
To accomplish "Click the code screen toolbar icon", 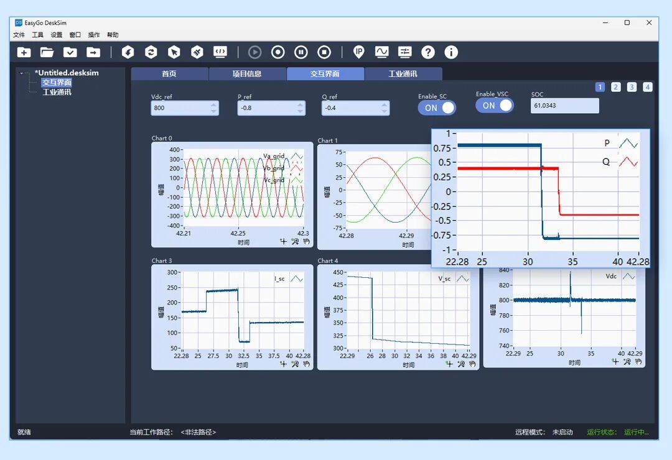I will click(220, 52).
